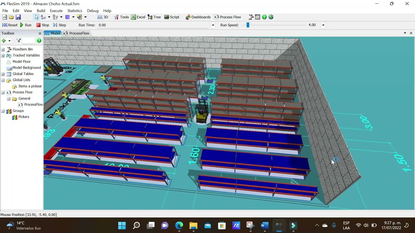
Task: Switch to the Model tab
Action: coord(53,33)
